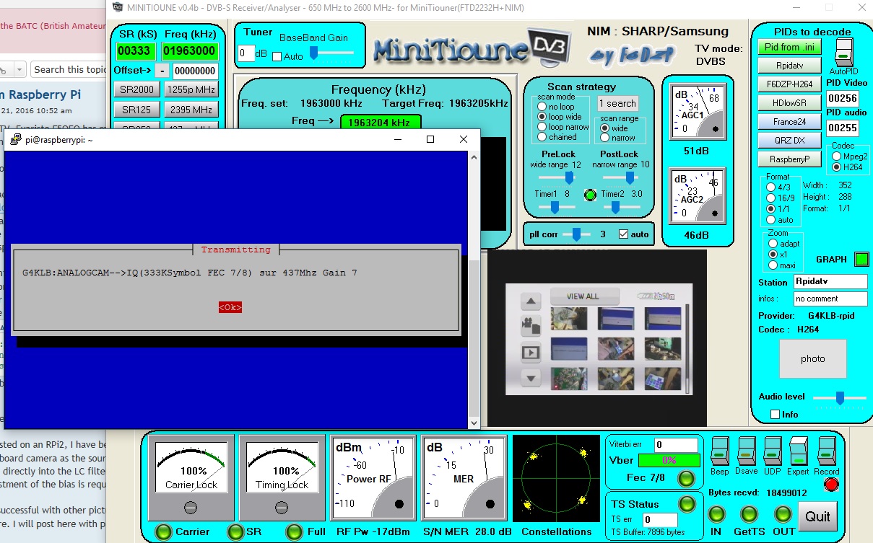Click the photo capture button
This screenshot has height=543, width=873.
(812, 358)
